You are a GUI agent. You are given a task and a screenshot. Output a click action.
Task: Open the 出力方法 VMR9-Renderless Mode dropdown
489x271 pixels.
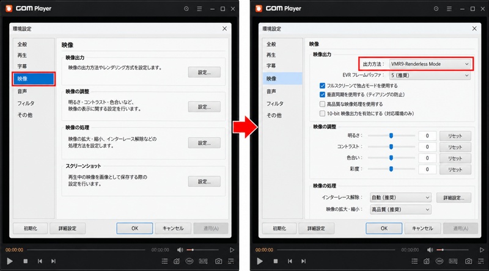(x=430, y=64)
